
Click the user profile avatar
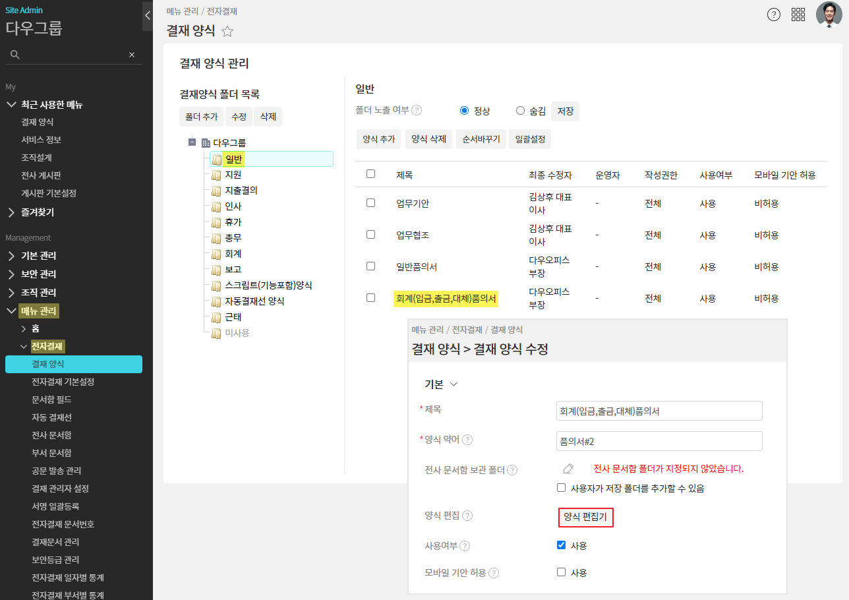[x=829, y=15]
